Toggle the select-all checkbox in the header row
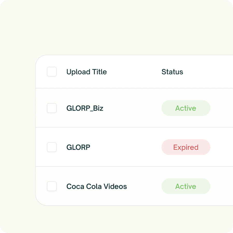The image size is (233, 233). coord(52,72)
